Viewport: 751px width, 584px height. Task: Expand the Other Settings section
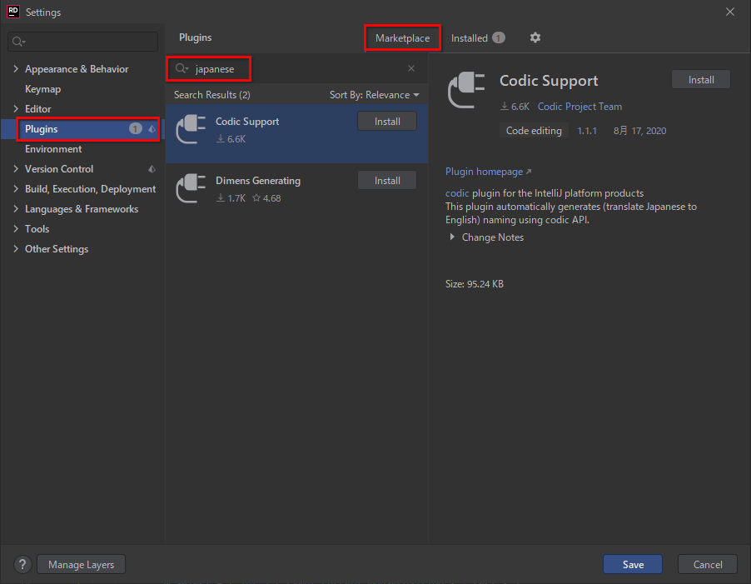click(x=16, y=248)
